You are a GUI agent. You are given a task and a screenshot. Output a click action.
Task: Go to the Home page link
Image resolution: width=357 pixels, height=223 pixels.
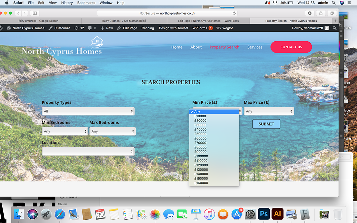click(x=177, y=47)
